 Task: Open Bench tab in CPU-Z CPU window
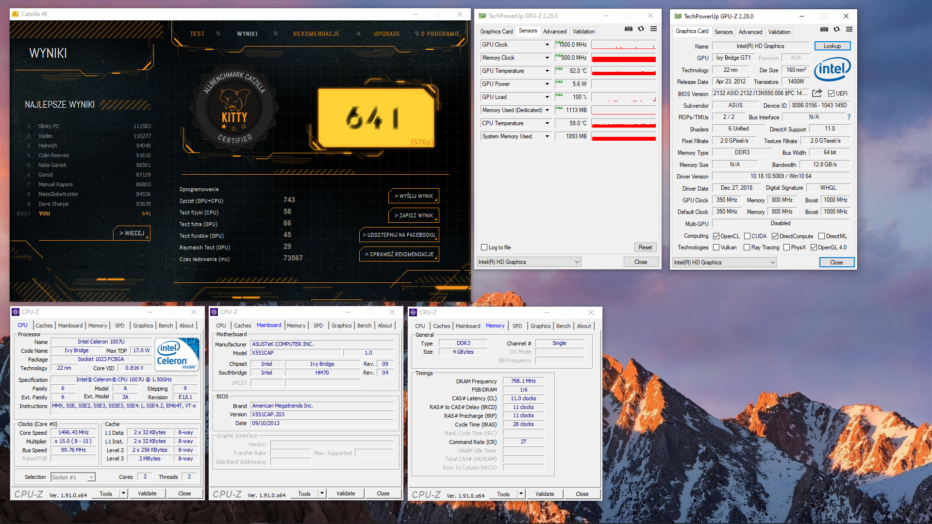click(x=166, y=326)
